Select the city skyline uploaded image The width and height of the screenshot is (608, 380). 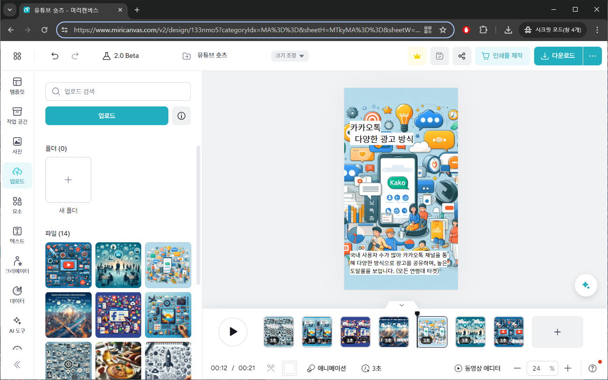point(68,315)
